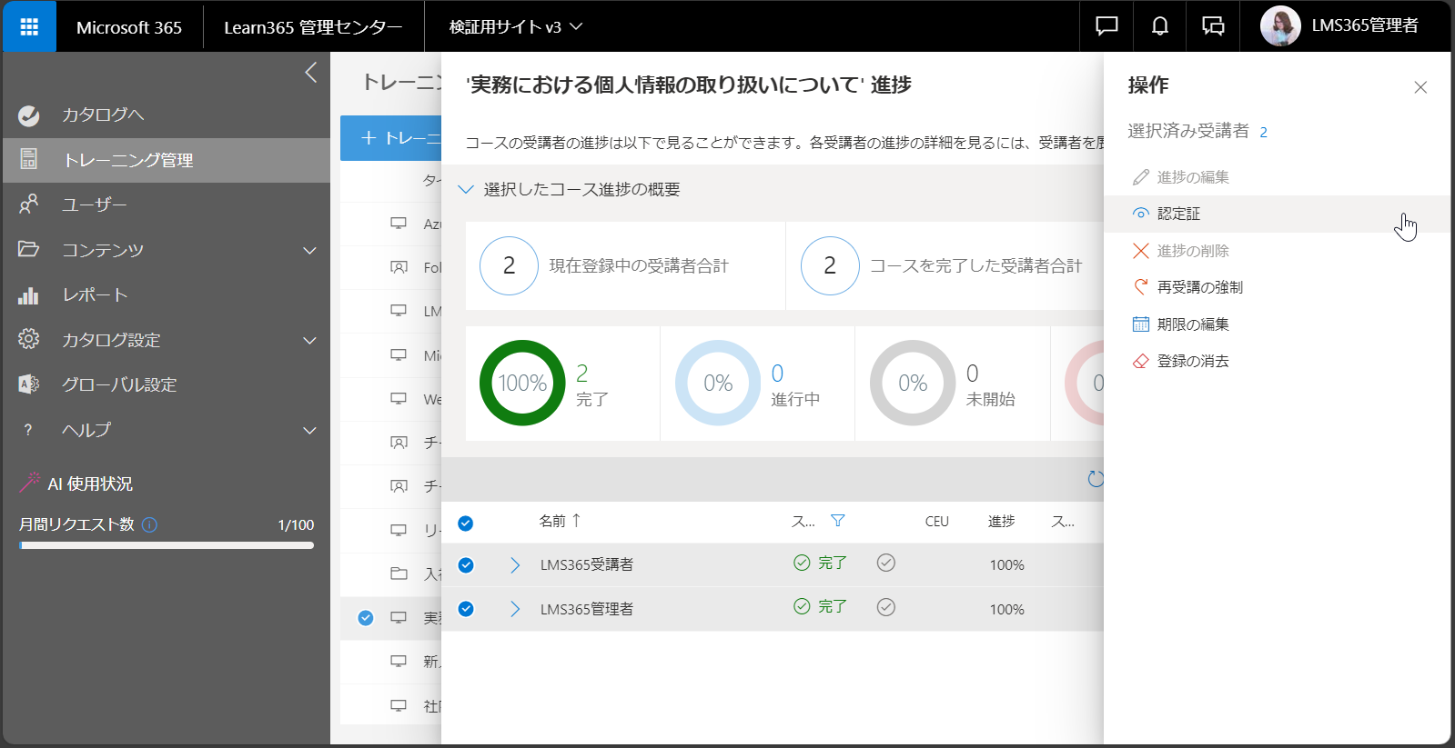Screen dimensions: 1455x748
Task: Open the 検証用サイト v3 site dropdown
Action: (x=515, y=27)
